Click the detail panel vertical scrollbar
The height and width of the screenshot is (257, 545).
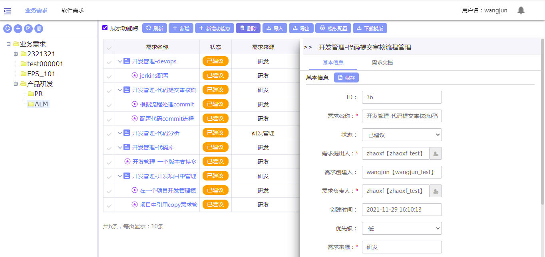[542, 120]
